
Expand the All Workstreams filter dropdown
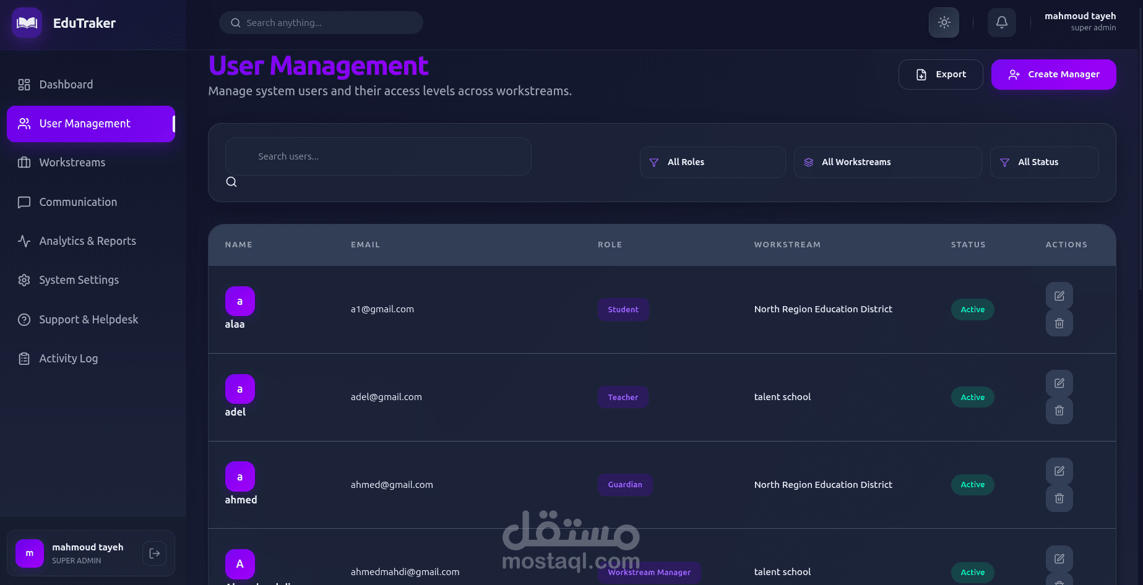click(887, 162)
